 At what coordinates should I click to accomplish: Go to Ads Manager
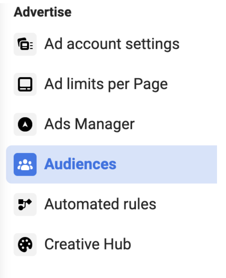pos(112,124)
